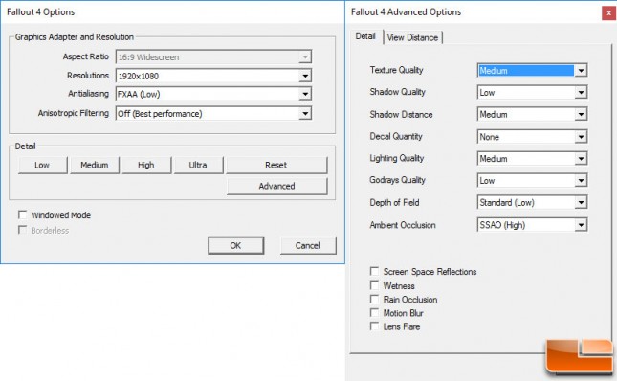Expand the Shadow Distance dropdown
Image resolution: width=617 pixels, height=381 pixels.
(x=533, y=115)
